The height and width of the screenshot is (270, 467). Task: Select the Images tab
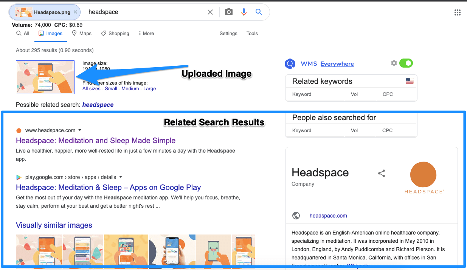[x=50, y=33]
